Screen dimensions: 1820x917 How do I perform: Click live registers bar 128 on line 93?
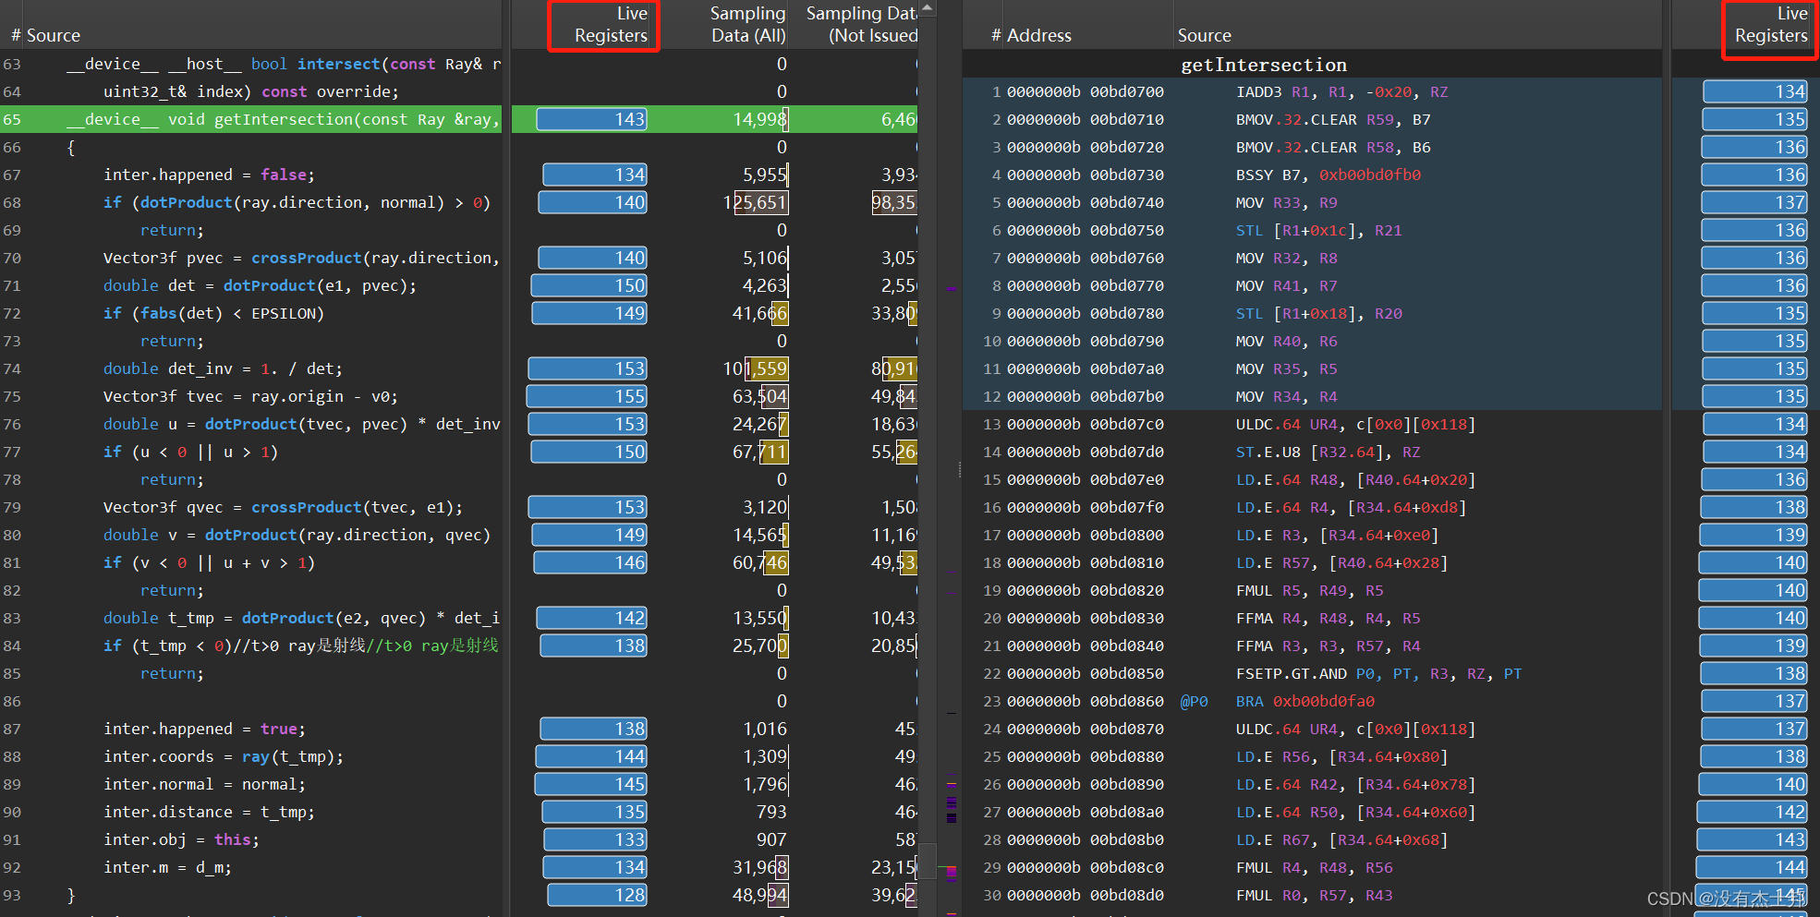(597, 895)
